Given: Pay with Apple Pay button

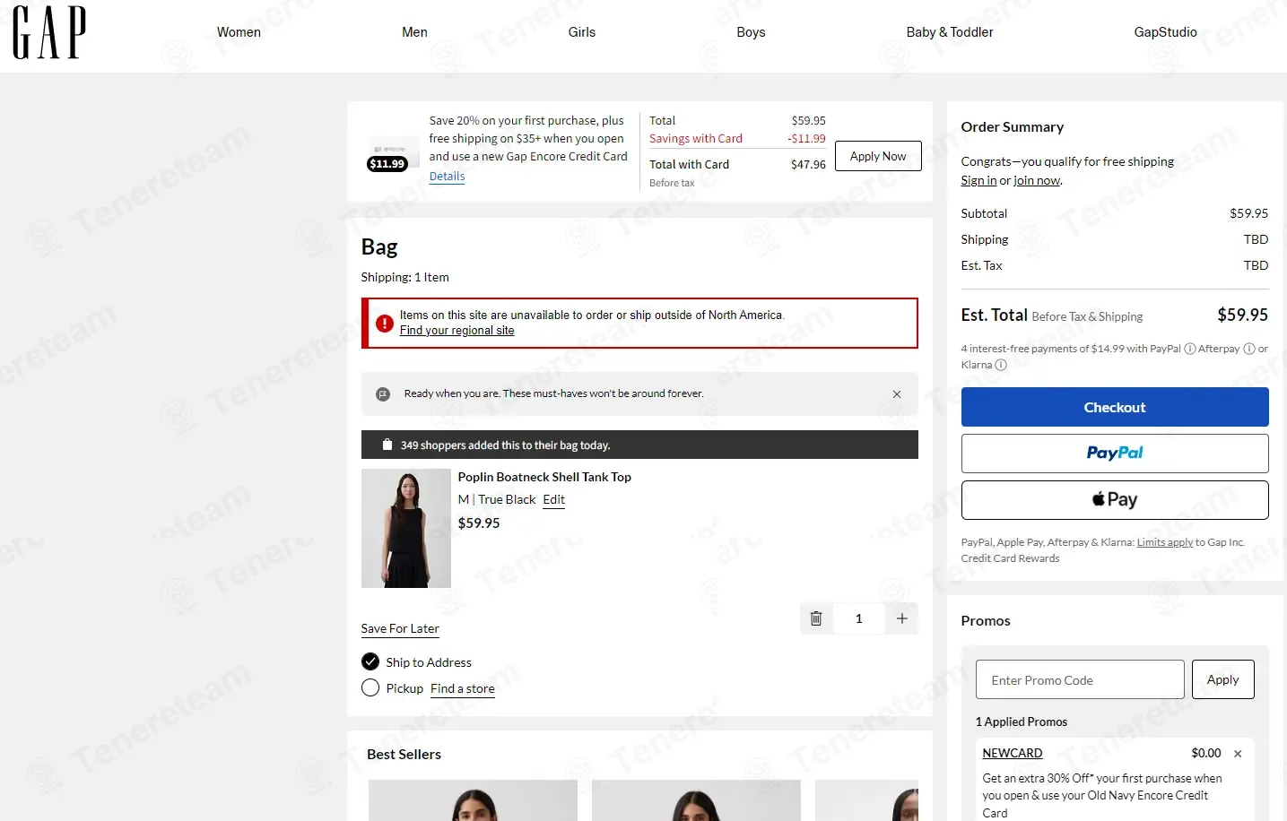Looking at the screenshot, I should (1115, 500).
